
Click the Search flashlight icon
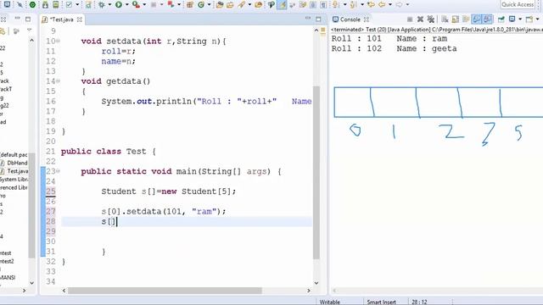pos(242,4)
